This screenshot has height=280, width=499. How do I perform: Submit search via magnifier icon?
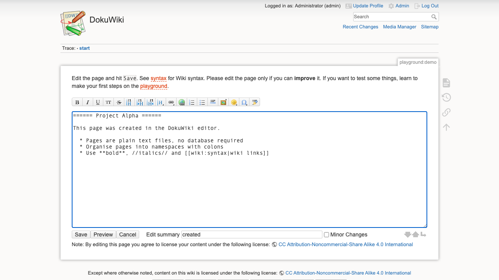click(434, 17)
